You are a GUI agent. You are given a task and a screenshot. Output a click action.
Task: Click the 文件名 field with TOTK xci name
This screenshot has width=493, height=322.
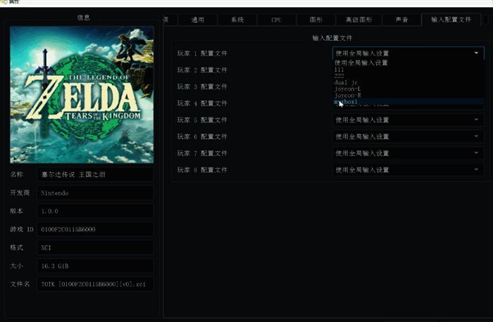(x=95, y=284)
